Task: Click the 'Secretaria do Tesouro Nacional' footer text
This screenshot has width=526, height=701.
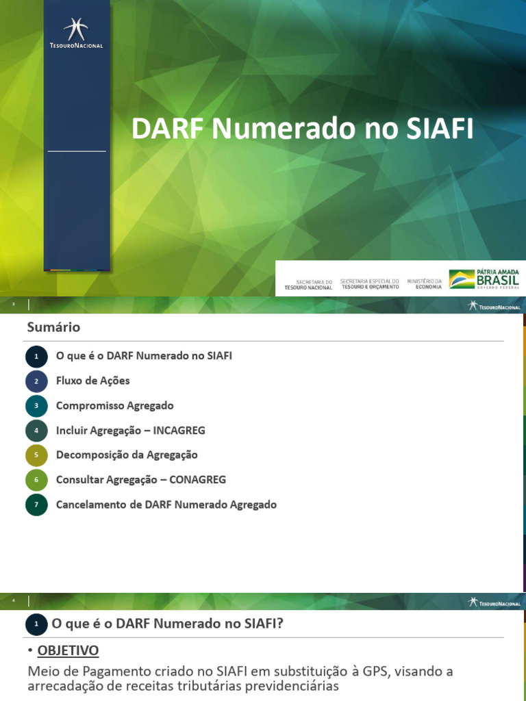Action: (308, 285)
